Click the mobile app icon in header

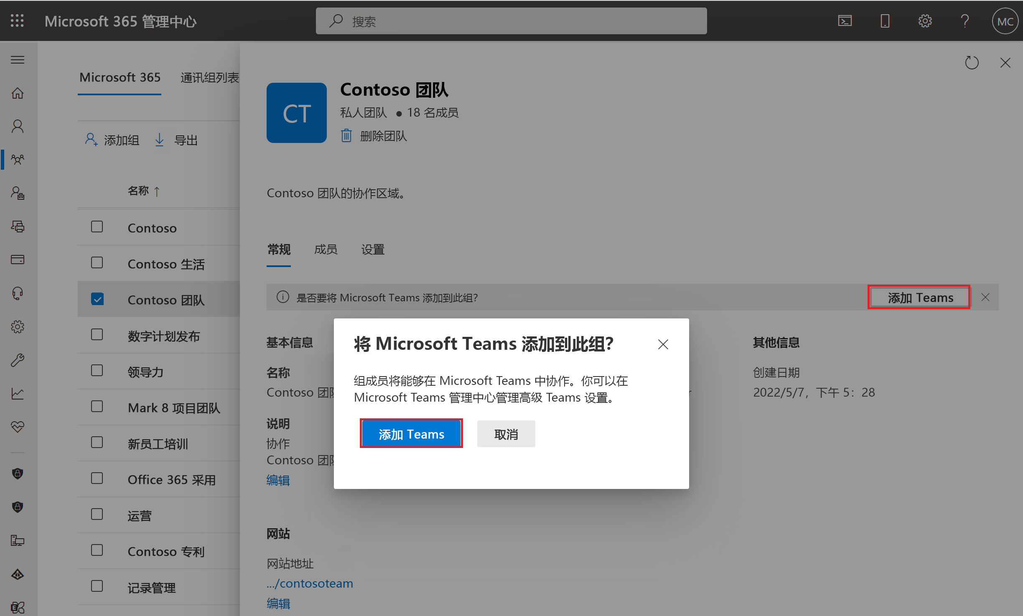click(x=885, y=21)
